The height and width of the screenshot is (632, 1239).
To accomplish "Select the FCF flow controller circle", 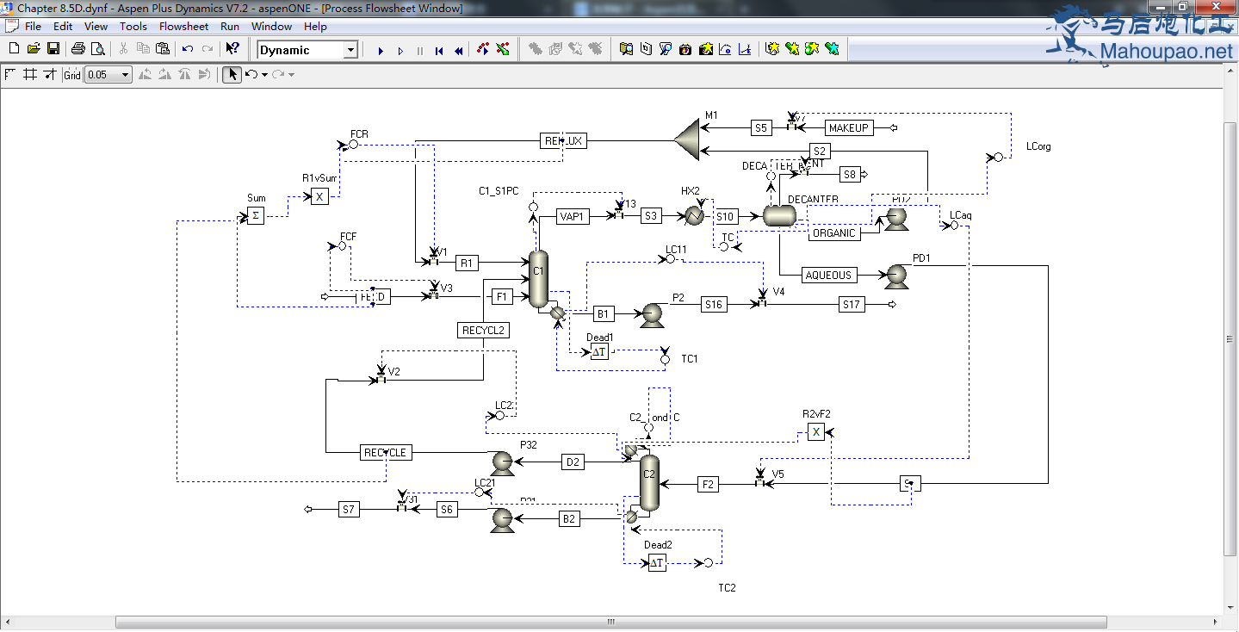I will [x=342, y=246].
